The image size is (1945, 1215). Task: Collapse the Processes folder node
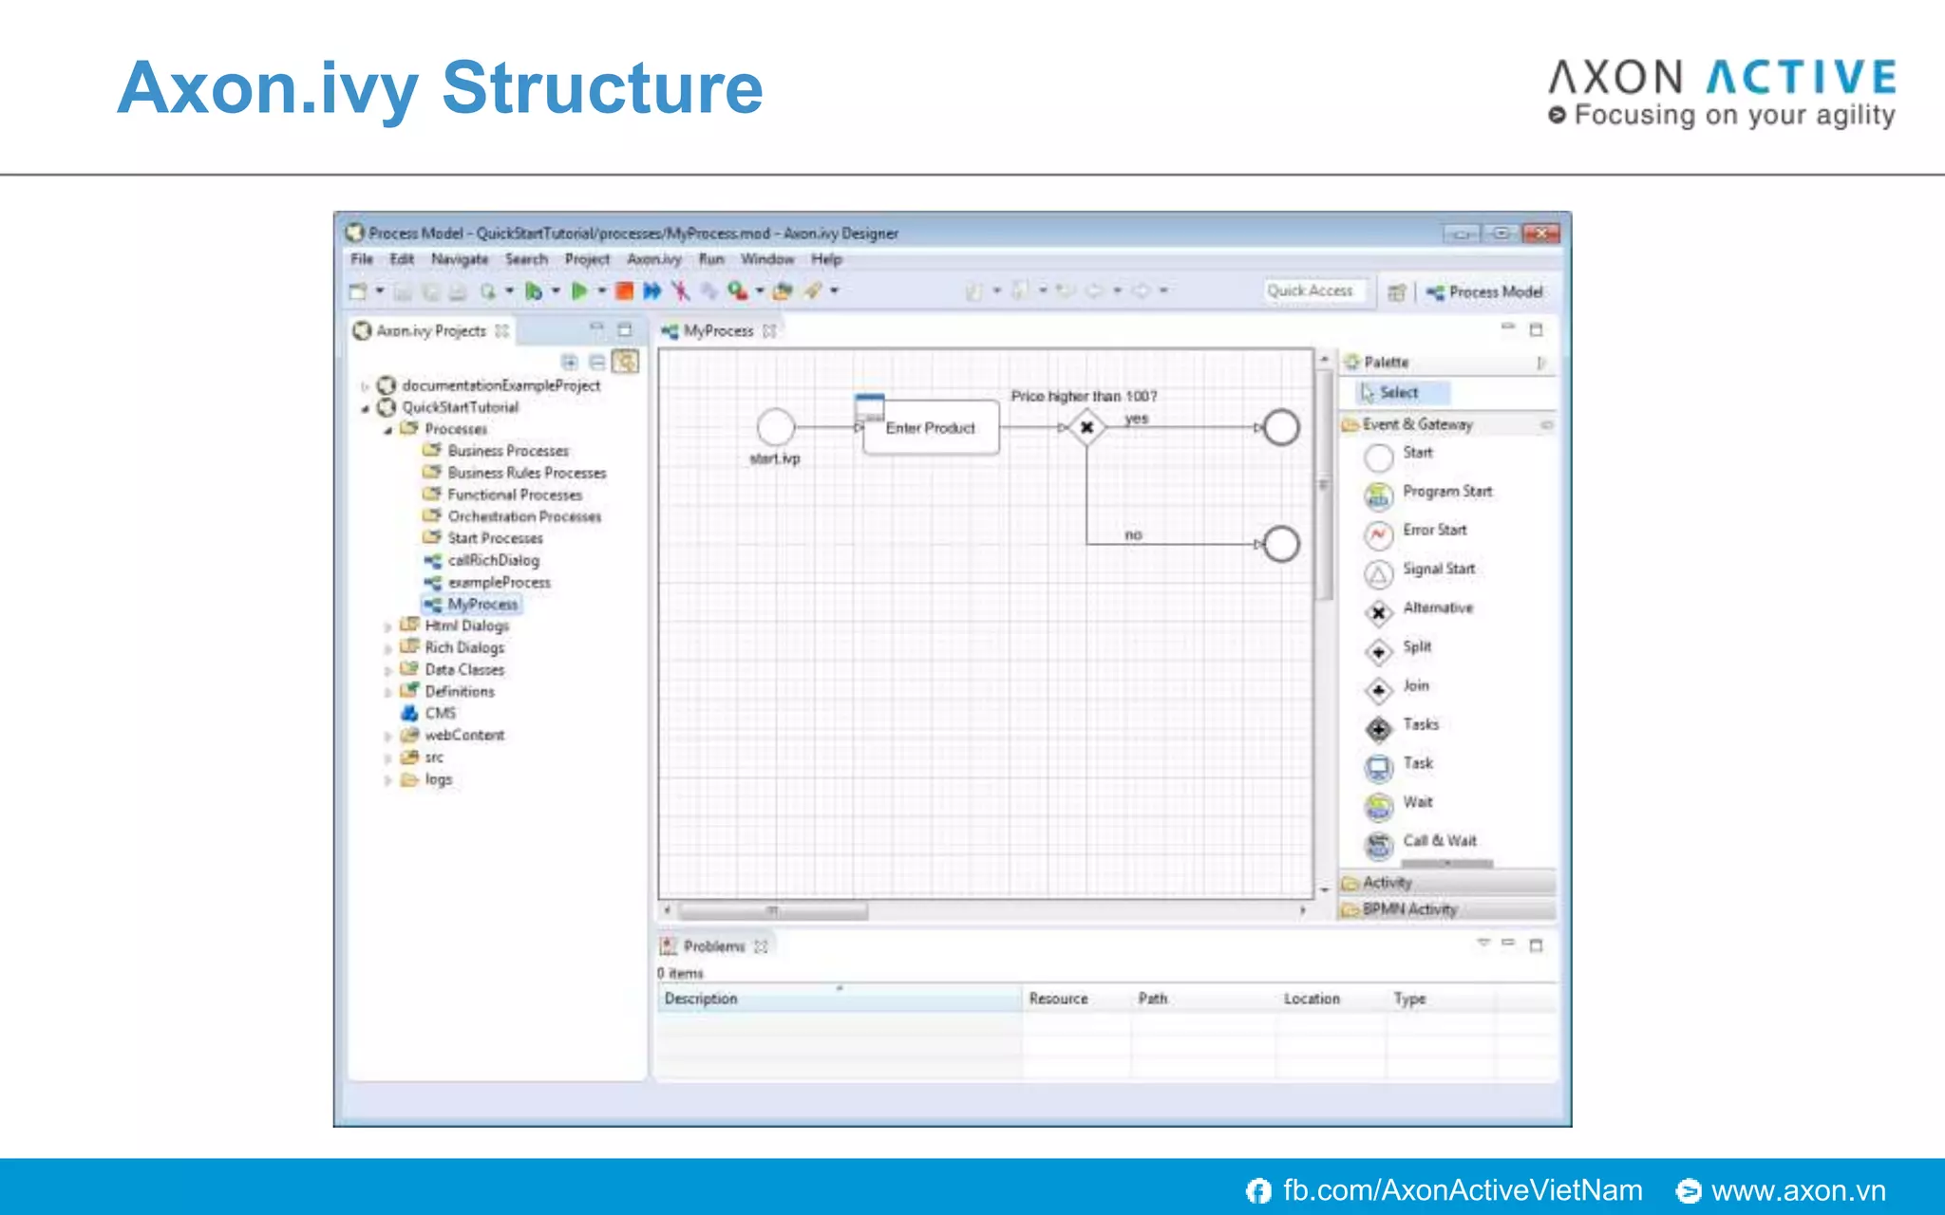[387, 430]
